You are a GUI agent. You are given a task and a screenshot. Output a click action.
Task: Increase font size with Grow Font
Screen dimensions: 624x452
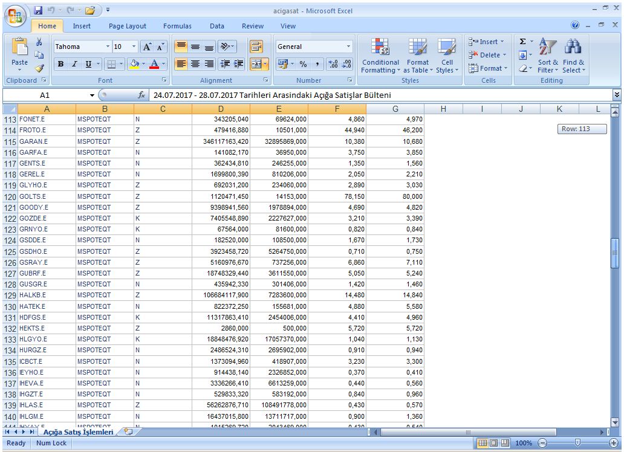point(147,47)
